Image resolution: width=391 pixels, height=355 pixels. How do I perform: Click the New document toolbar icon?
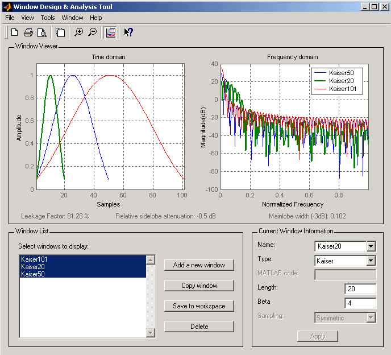pos(15,32)
